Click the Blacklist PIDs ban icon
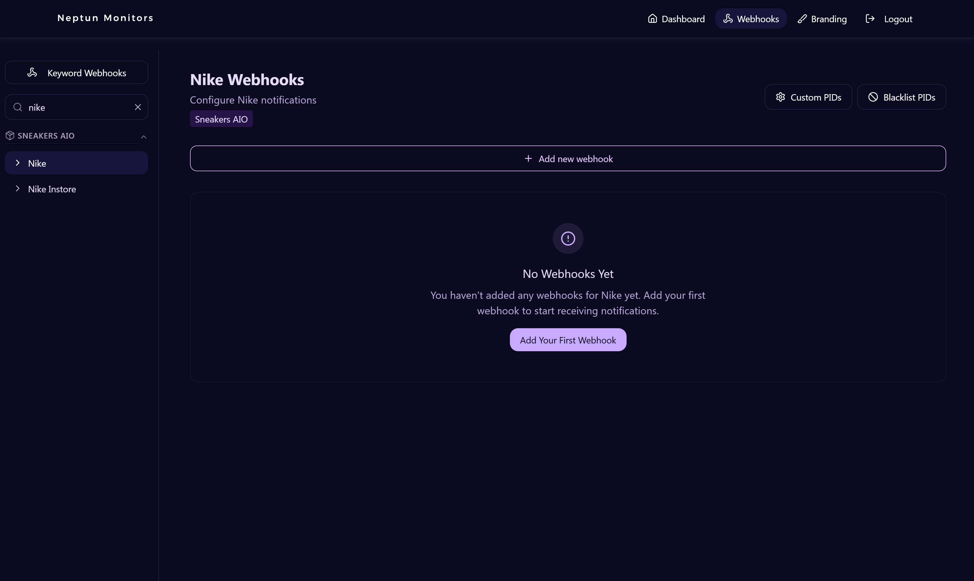This screenshot has width=974, height=581. (x=873, y=97)
